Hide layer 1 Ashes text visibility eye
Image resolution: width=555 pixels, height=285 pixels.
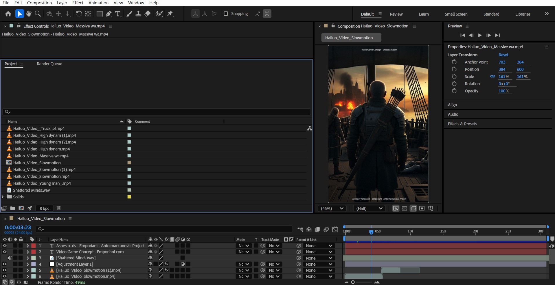point(4,246)
